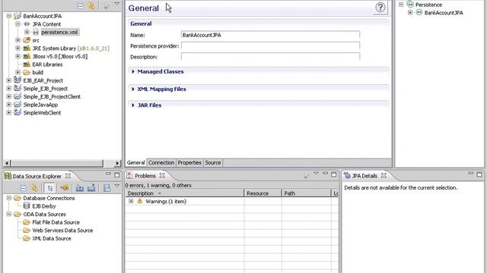This screenshot has height=273, width=487.
Task: Collapse the BankAccountJPA project node
Action: pos(8,16)
